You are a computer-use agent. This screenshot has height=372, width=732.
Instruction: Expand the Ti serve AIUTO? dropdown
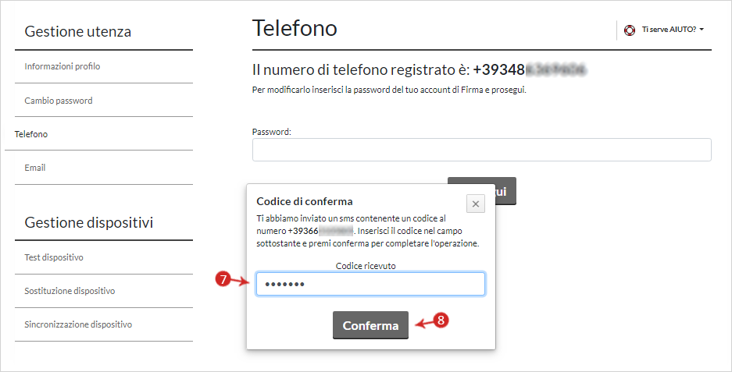click(x=673, y=30)
